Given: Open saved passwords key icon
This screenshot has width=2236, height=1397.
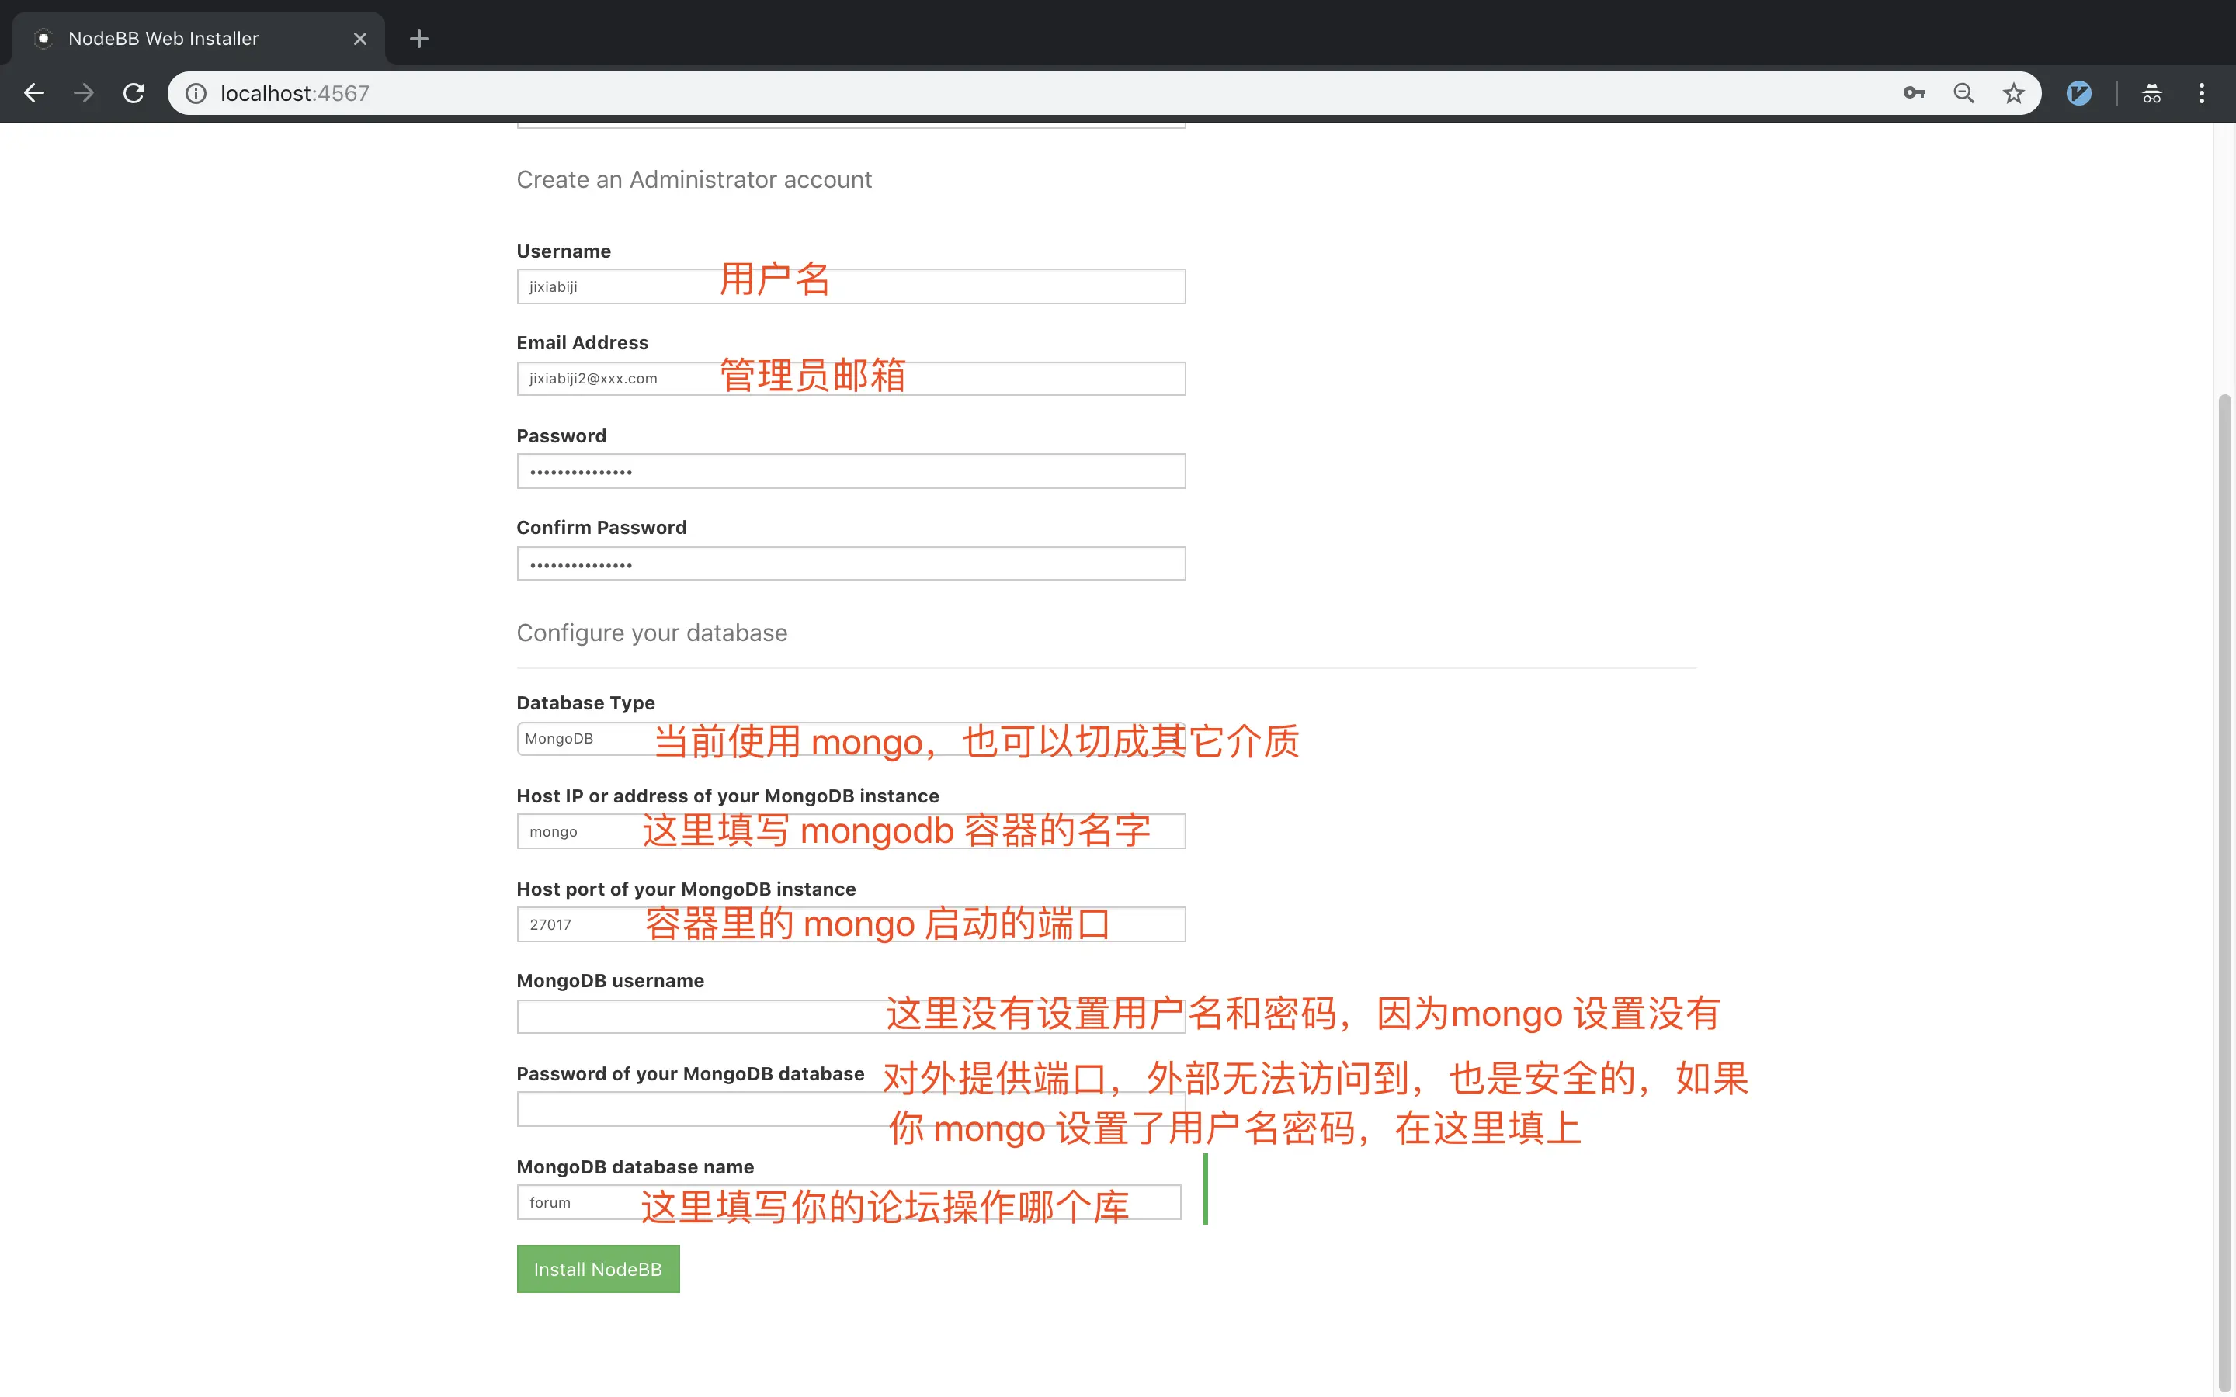Looking at the screenshot, I should click(x=1914, y=93).
